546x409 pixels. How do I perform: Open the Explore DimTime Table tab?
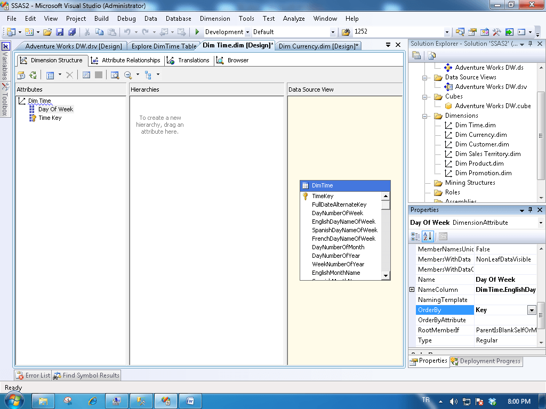(x=164, y=46)
